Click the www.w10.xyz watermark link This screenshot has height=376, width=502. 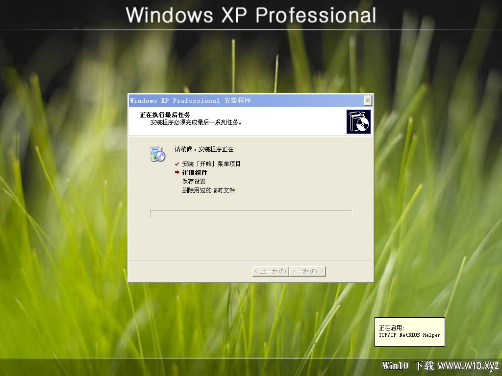468,365
